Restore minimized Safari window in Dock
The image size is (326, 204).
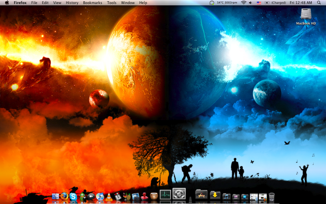click(x=253, y=197)
